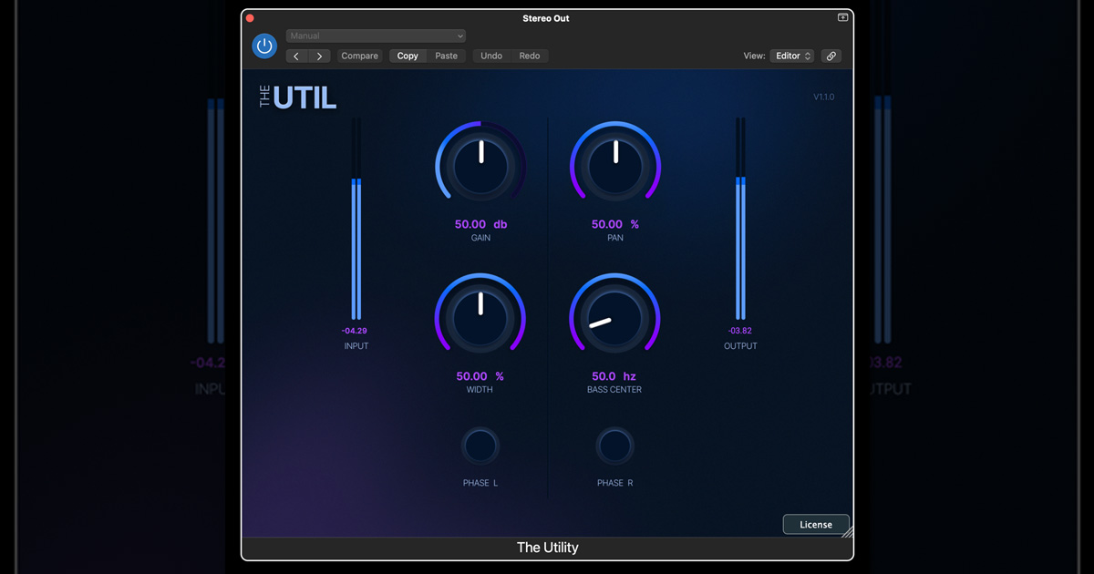The height and width of the screenshot is (574, 1094).
Task: Click the THE UTIL logo
Action: pyautogui.click(x=296, y=97)
